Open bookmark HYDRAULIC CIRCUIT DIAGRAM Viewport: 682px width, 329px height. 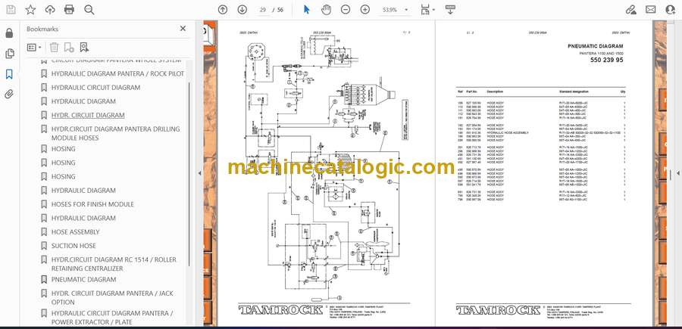point(95,88)
